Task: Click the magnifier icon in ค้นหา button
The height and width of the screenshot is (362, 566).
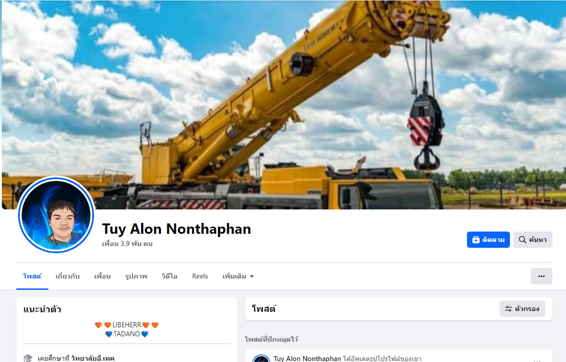Action: click(x=522, y=240)
